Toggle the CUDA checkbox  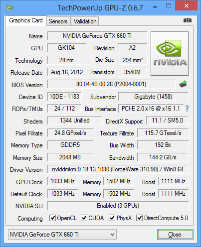[84, 218]
